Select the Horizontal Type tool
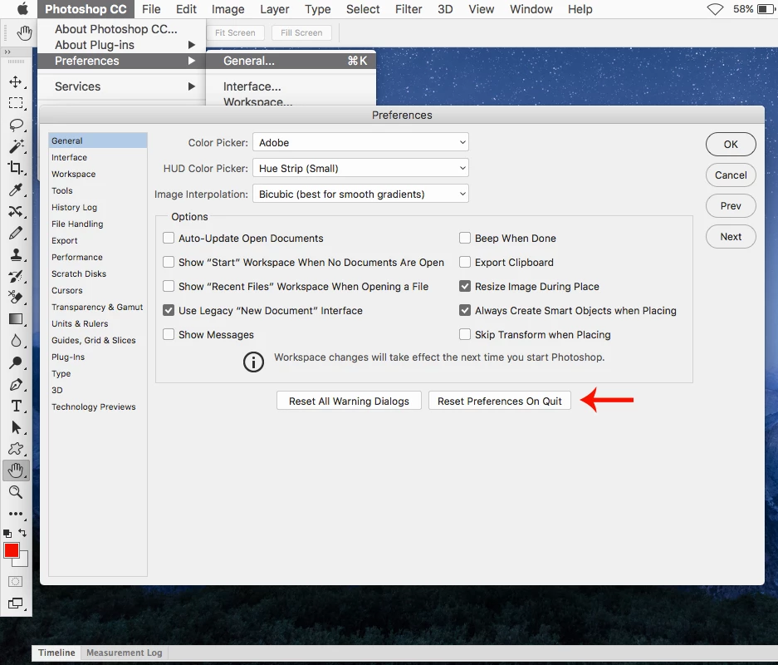 tap(16, 406)
